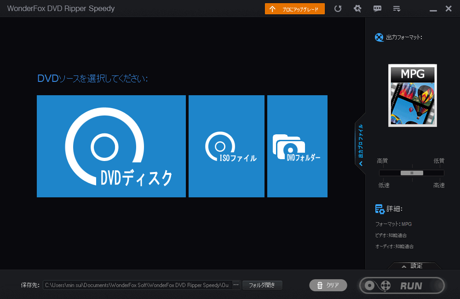Minimize the WonderFox DVD Ripper window
This screenshot has width=460, height=299.
pyautogui.click(x=432, y=9)
